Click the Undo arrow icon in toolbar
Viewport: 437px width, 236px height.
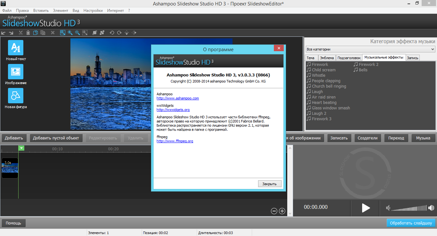click(4, 33)
